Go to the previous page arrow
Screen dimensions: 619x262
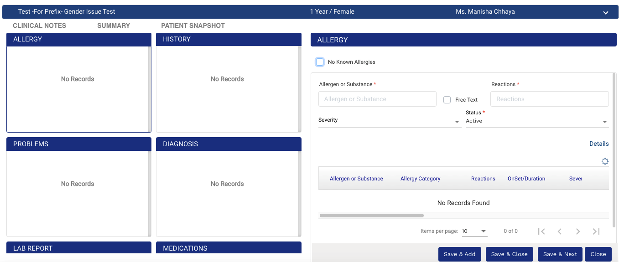[560, 231]
